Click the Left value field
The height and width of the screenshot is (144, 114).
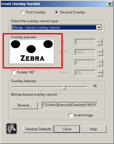pyautogui.click(x=85, y=42)
